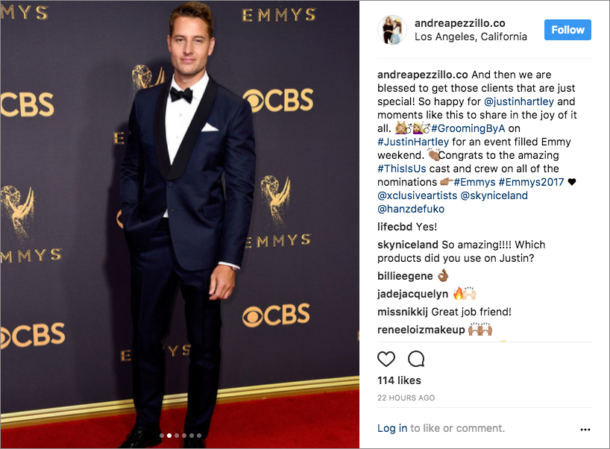Select the first carousel indicator dot
The width and height of the screenshot is (610, 449).
162,436
